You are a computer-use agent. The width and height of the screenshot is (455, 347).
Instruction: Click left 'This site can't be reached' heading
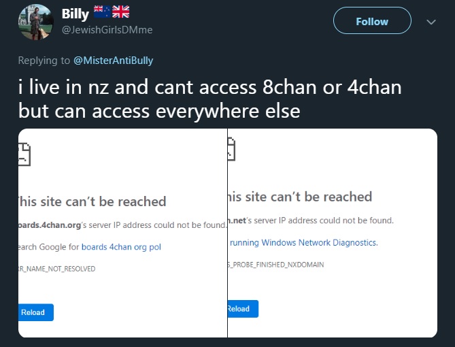pos(92,201)
